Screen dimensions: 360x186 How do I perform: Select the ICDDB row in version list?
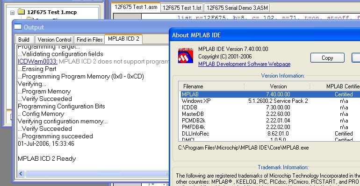[269, 107]
